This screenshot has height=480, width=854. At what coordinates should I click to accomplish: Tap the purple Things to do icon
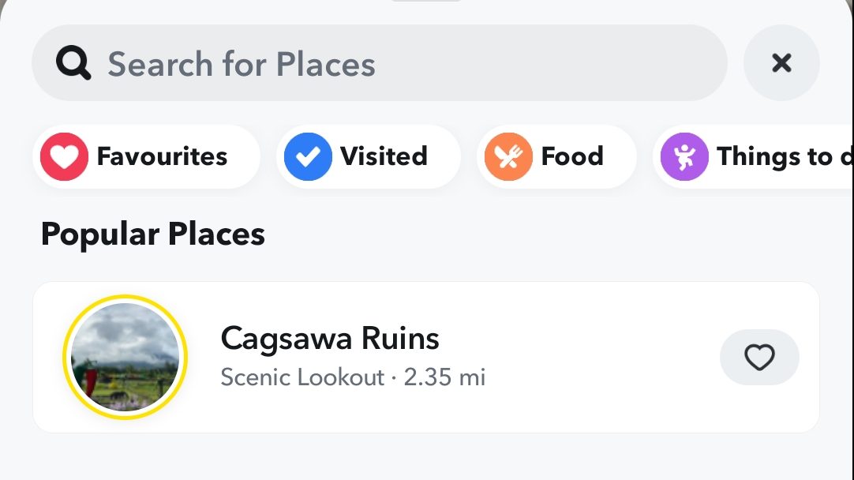pos(684,156)
